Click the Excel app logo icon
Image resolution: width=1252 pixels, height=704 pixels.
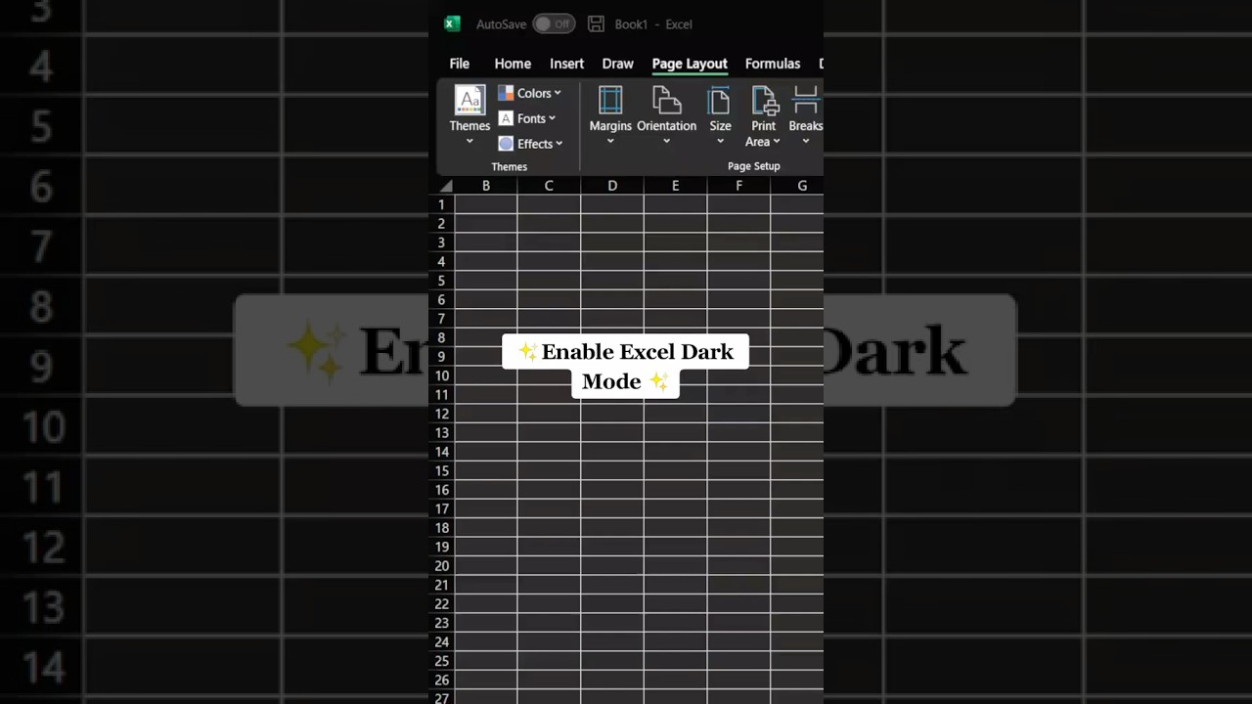452,24
